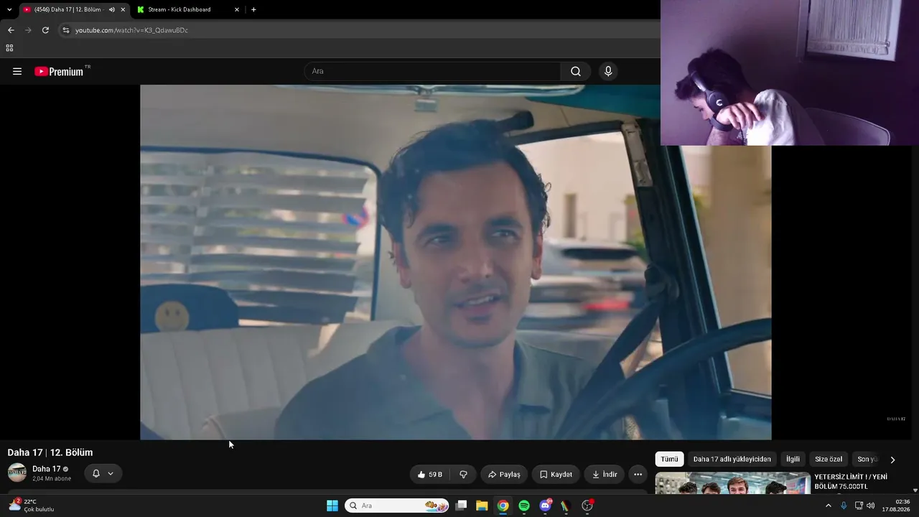
Task: Open Discord from the taskbar
Action: point(545,506)
